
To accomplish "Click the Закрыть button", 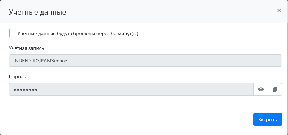I will pyautogui.click(x=267, y=120).
